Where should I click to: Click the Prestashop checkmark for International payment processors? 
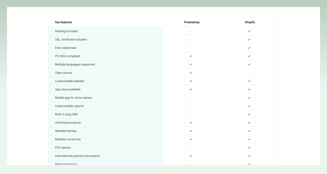point(191,156)
